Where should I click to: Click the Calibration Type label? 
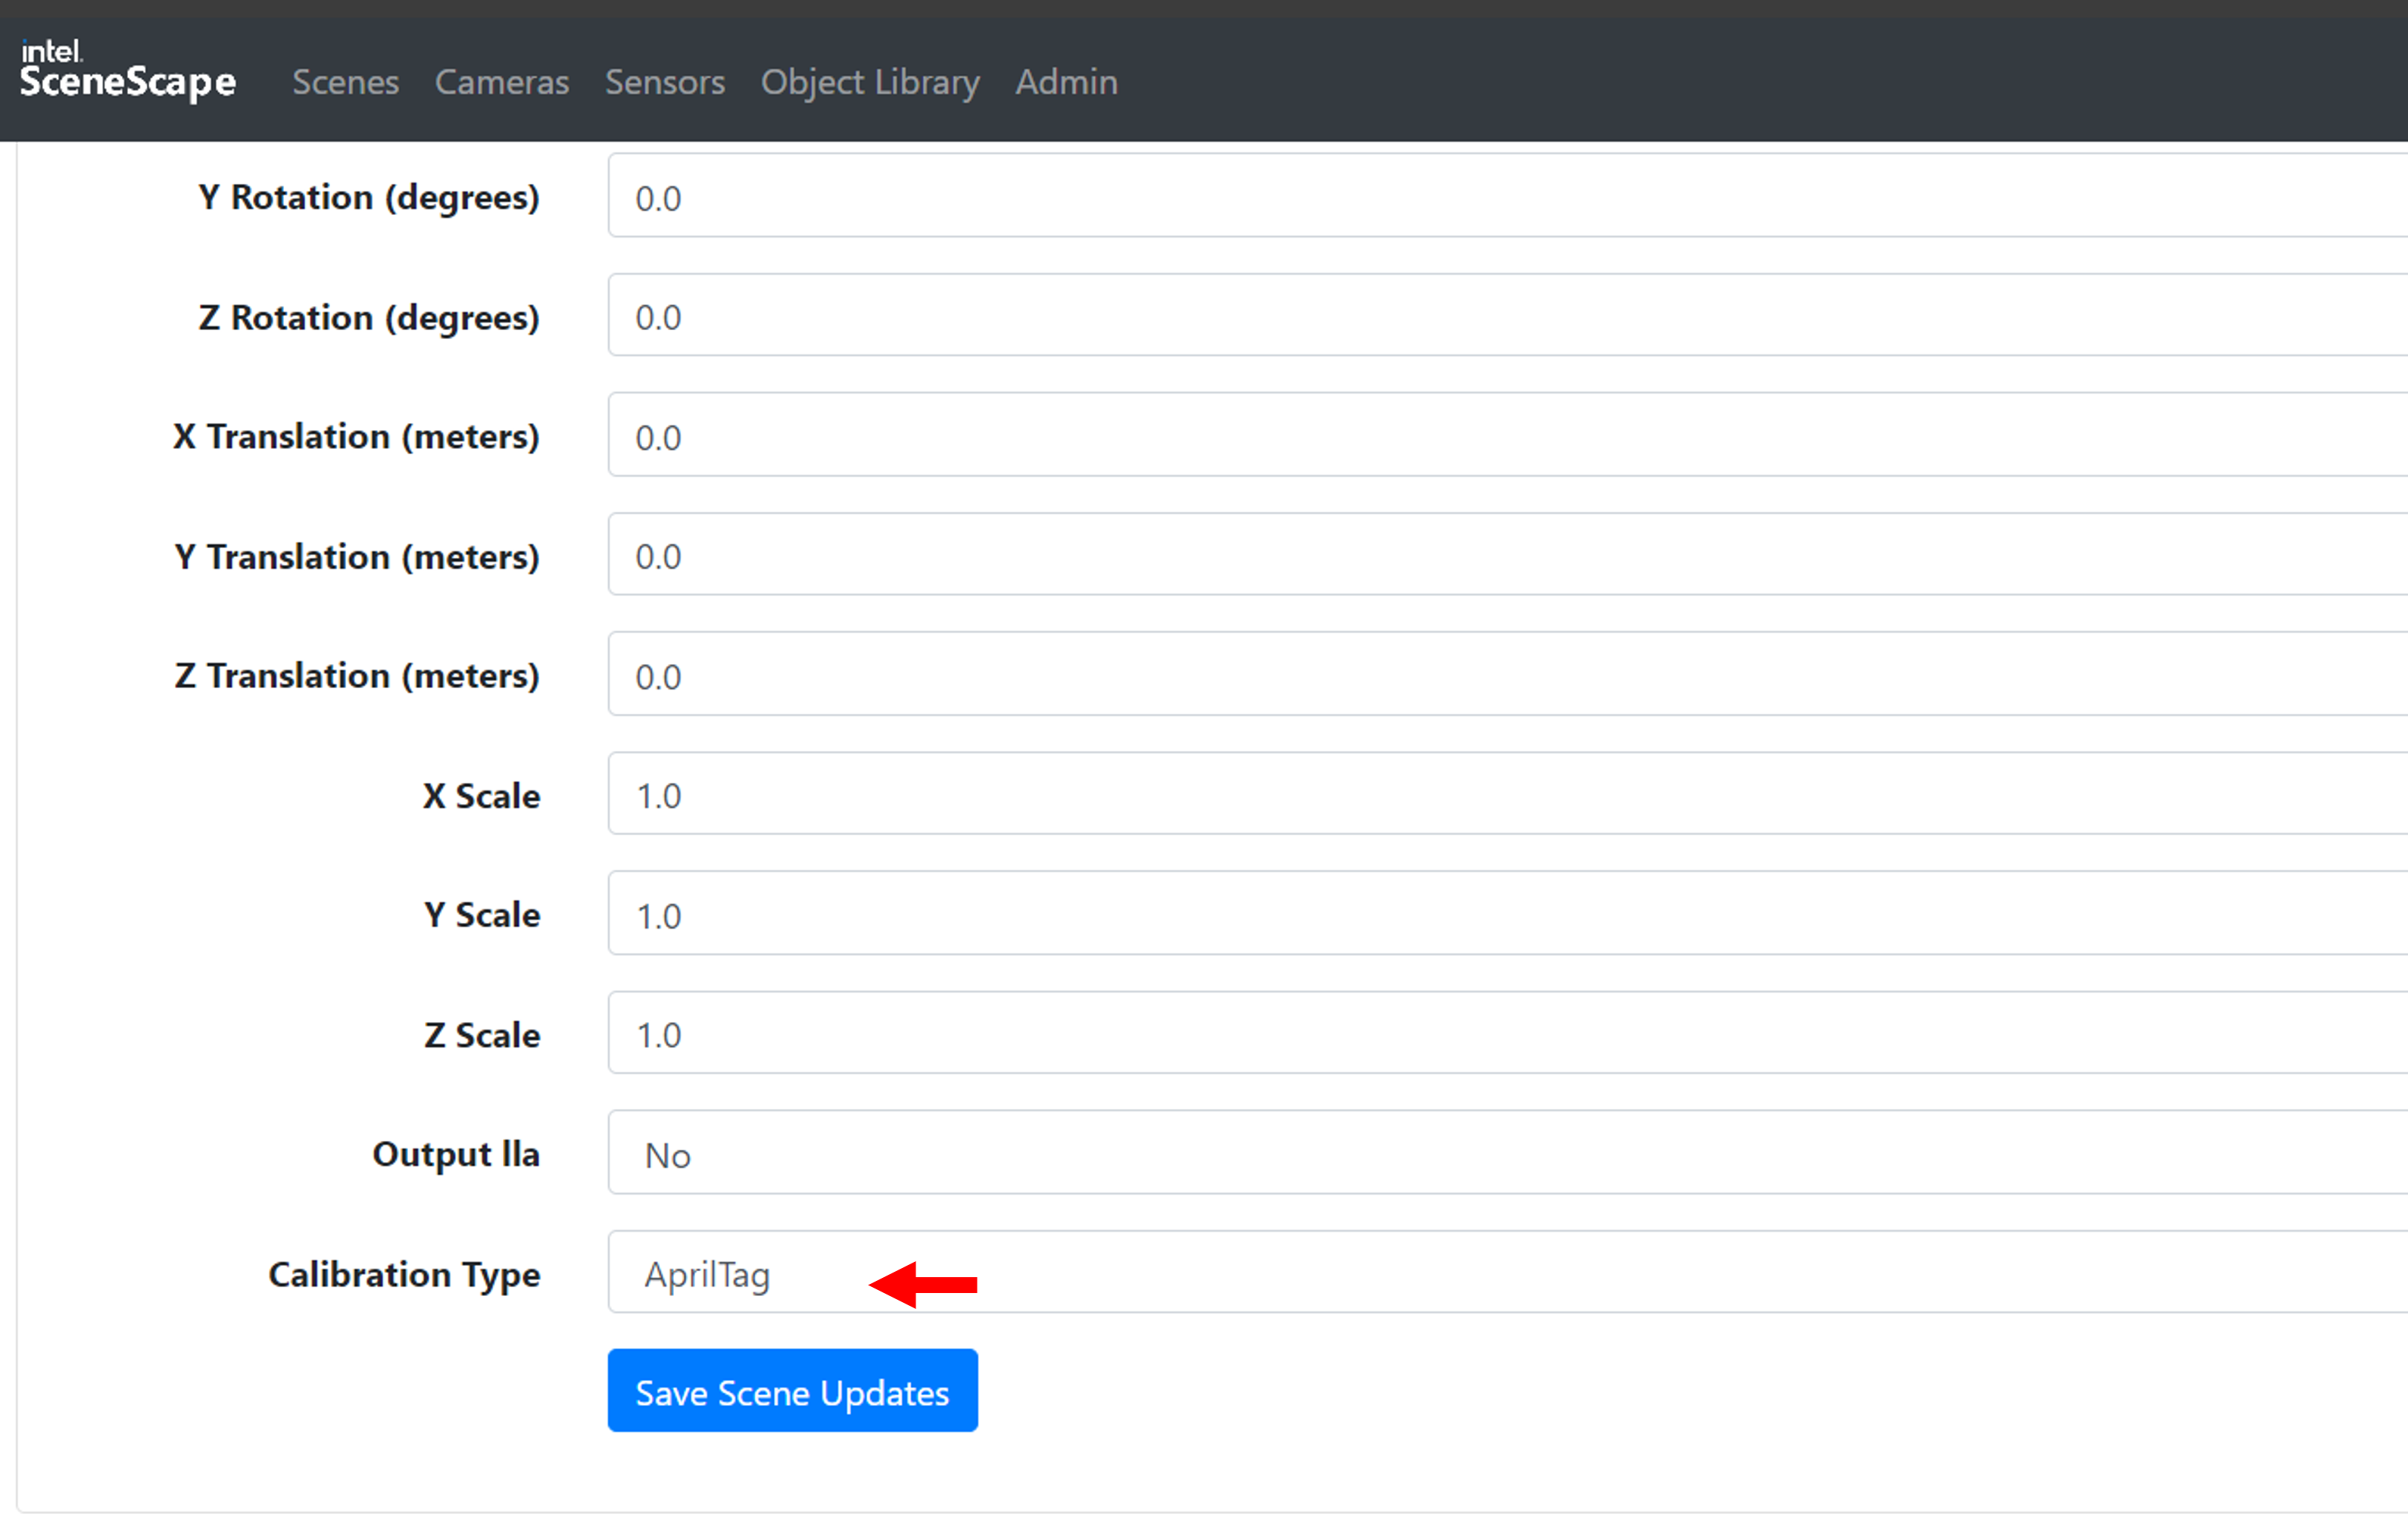(404, 1274)
